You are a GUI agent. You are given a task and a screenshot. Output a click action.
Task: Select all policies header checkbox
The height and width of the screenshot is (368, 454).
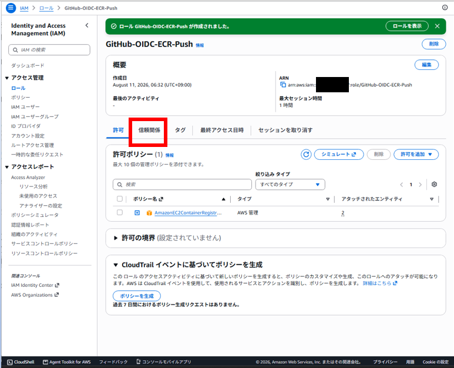click(x=120, y=199)
